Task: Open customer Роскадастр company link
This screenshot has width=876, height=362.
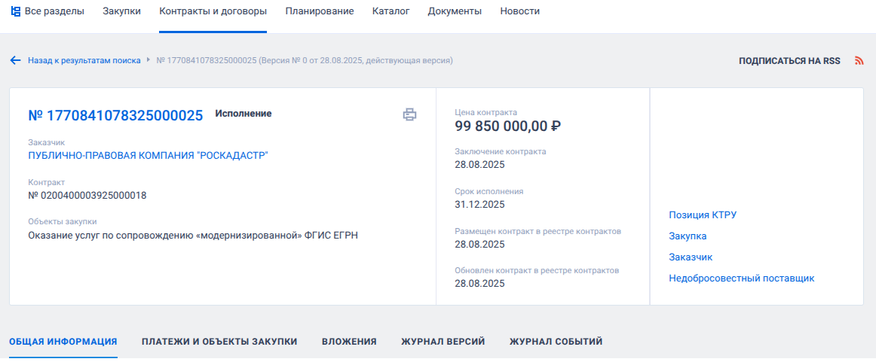Action: coord(148,156)
